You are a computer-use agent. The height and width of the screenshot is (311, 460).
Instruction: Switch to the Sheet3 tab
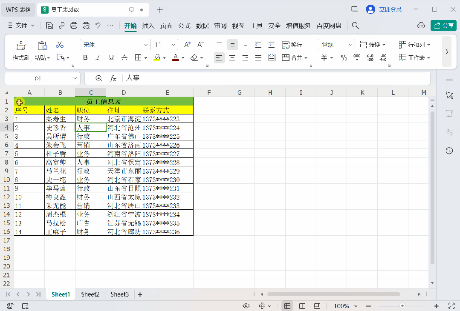coord(120,294)
